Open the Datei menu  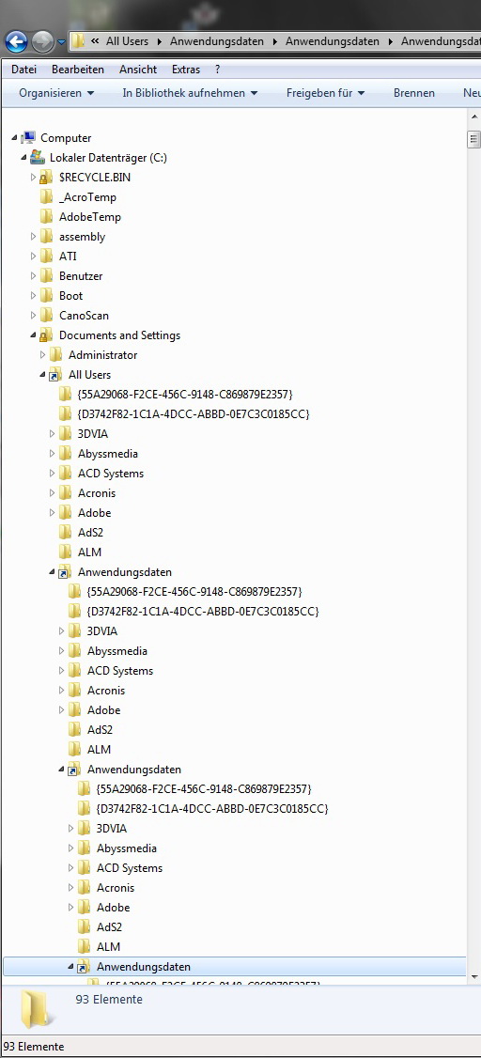pos(23,70)
